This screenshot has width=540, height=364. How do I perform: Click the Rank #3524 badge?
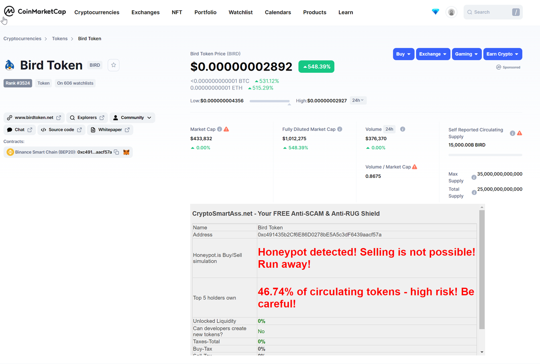18,83
